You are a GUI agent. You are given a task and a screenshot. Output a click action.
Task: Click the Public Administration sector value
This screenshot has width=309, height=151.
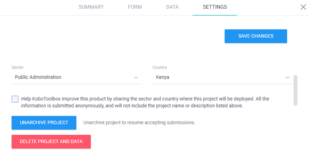38,77
